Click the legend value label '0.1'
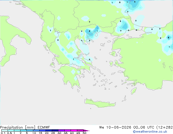The height and width of the screenshot is (134, 173). (x=3, y=133)
